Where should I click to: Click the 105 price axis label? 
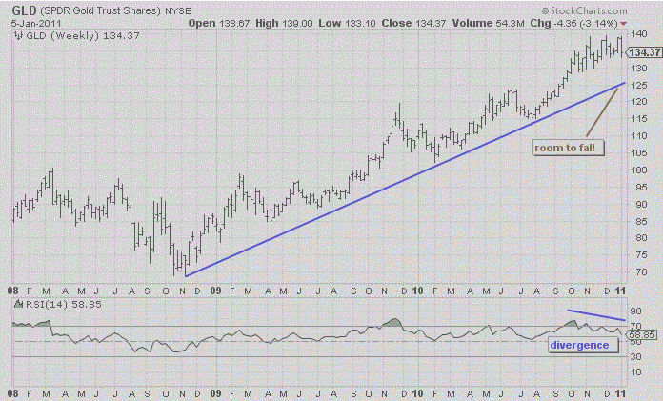pos(639,153)
